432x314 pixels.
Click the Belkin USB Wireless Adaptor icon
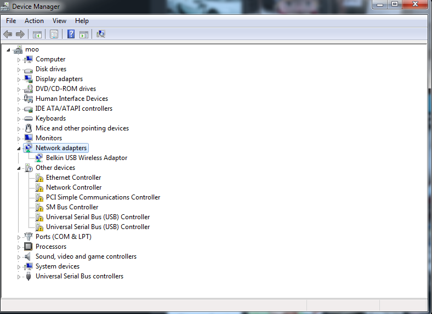click(39, 158)
